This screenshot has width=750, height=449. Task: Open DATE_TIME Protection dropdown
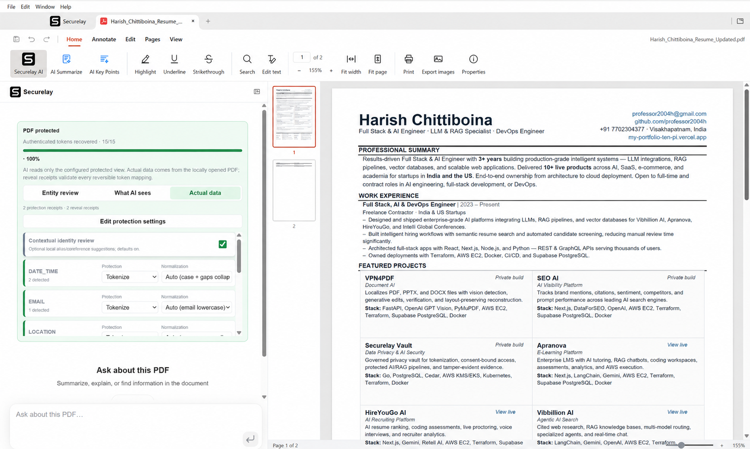(130, 277)
